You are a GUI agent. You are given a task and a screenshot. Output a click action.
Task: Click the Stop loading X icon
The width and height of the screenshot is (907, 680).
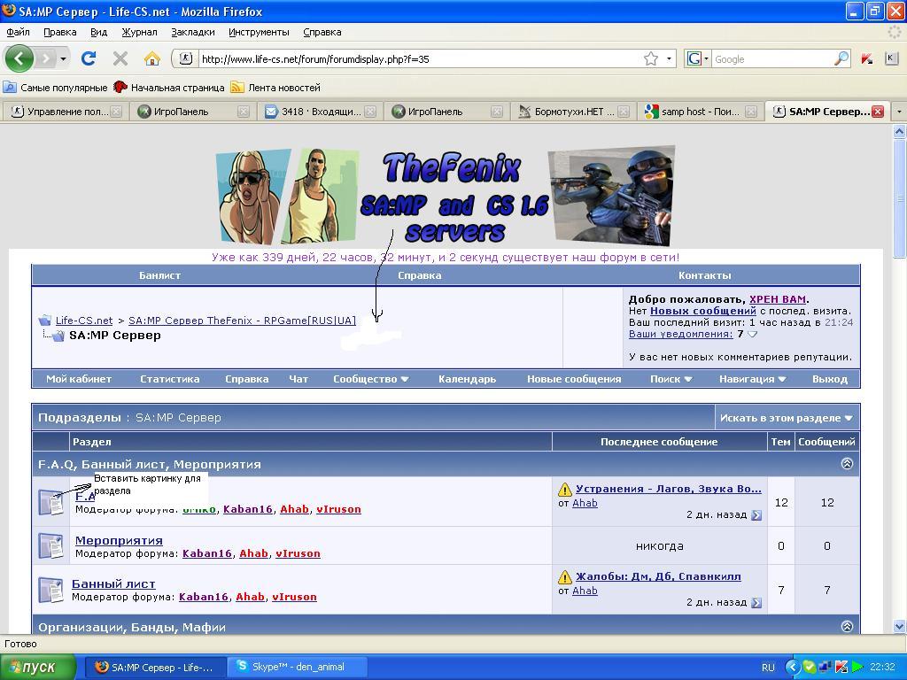120,58
